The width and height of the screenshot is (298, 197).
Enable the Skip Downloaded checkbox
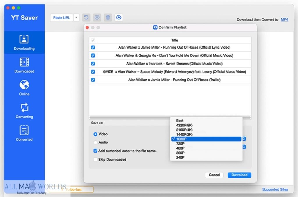click(x=95, y=160)
